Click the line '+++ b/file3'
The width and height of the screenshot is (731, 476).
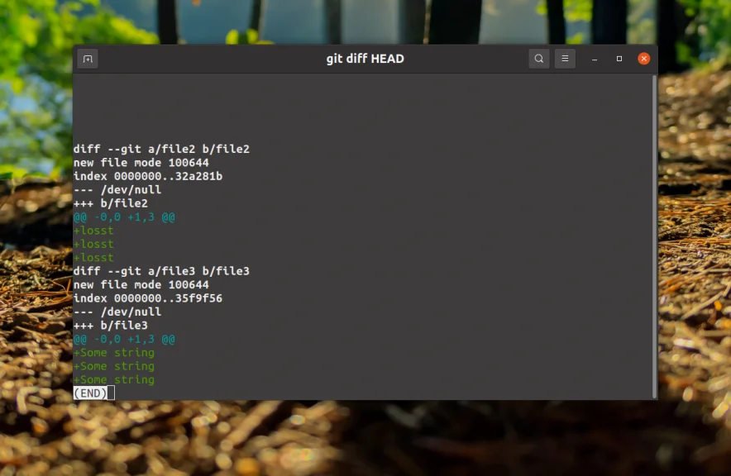(111, 326)
